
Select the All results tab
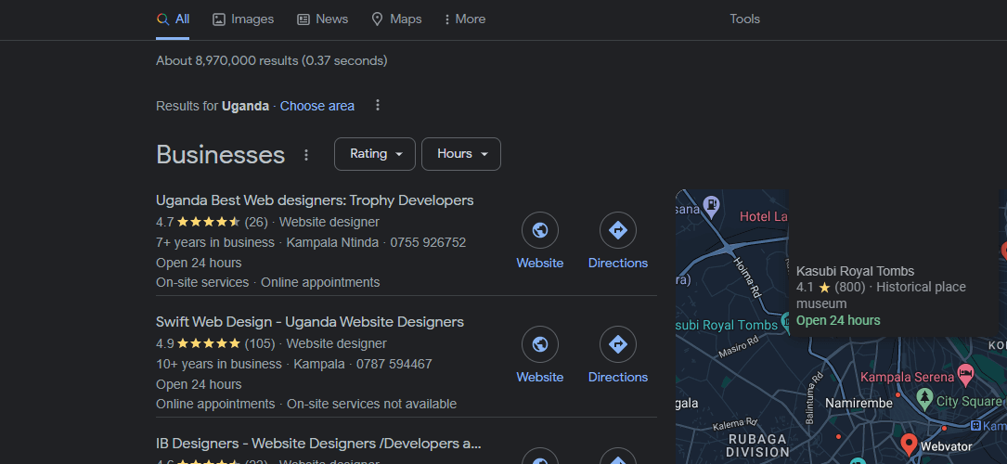[x=173, y=19]
